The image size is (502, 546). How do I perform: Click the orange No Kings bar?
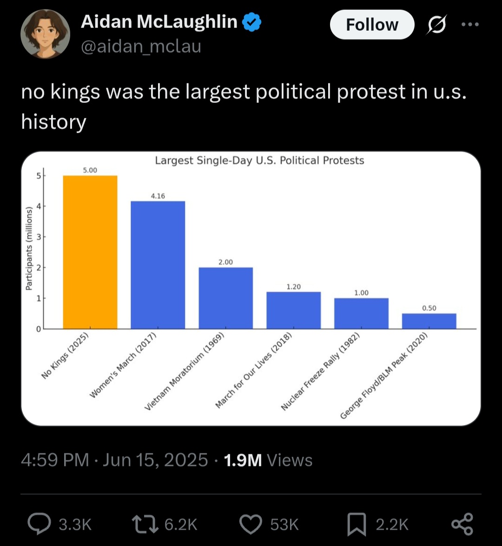pyautogui.click(x=90, y=252)
